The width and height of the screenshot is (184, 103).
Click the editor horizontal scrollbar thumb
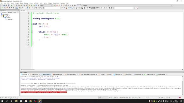pyautogui.click(x=28, y=70)
